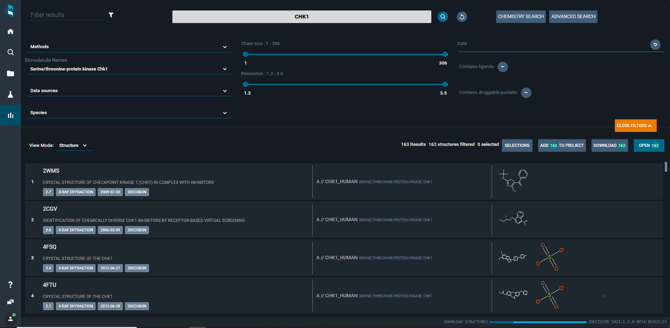The height and width of the screenshot is (328, 670).
Task: Click 4FSQ first ligand thumbnail
Action: click(x=513, y=258)
